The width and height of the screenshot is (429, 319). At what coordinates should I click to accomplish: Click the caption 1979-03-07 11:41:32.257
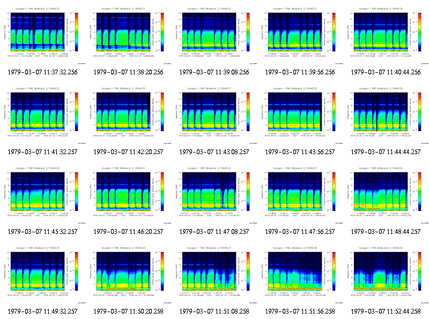click(43, 152)
